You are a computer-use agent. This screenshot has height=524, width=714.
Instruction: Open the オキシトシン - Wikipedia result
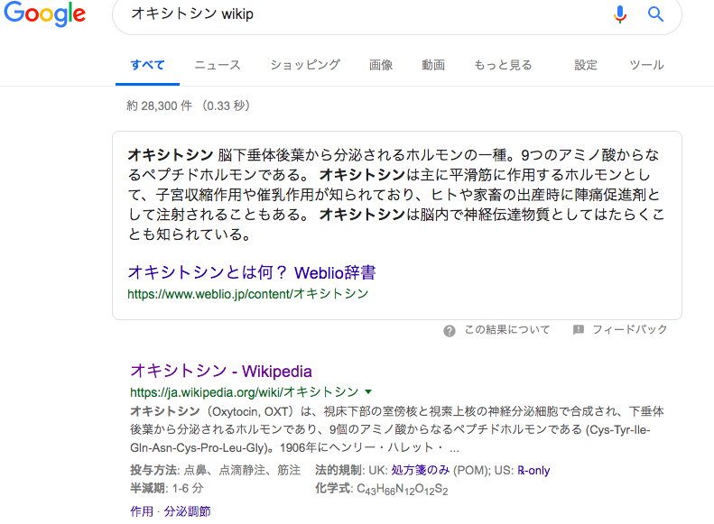pyautogui.click(x=221, y=371)
